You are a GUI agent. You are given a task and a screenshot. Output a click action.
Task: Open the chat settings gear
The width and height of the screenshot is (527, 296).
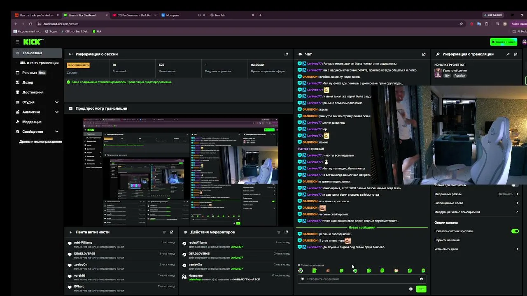410,289
